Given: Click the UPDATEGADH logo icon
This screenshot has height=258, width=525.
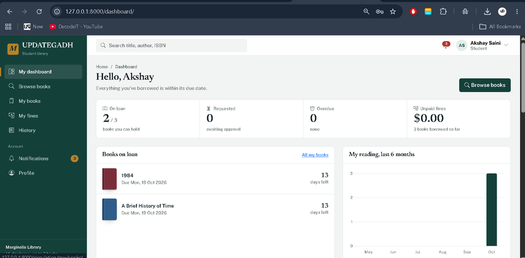Looking at the screenshot, I should tap(13, 49).
